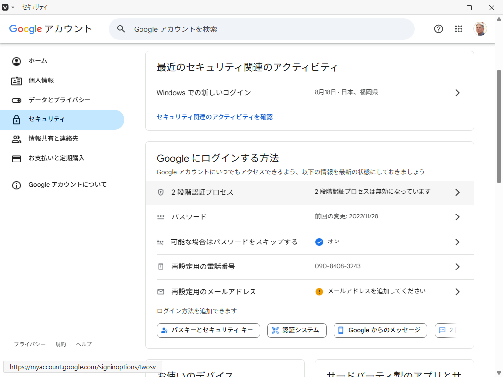Viewport: 503px width, 377px height.
Task: Click the セキュリティ関連のアクティビティを確認 link
Action: 215,117
